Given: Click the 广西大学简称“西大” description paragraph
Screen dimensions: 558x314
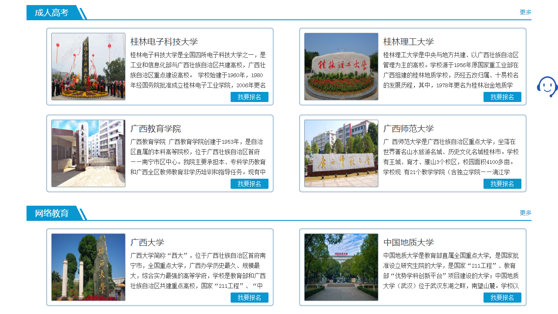Looking at the screenshot, I should [x=198, y=271].
